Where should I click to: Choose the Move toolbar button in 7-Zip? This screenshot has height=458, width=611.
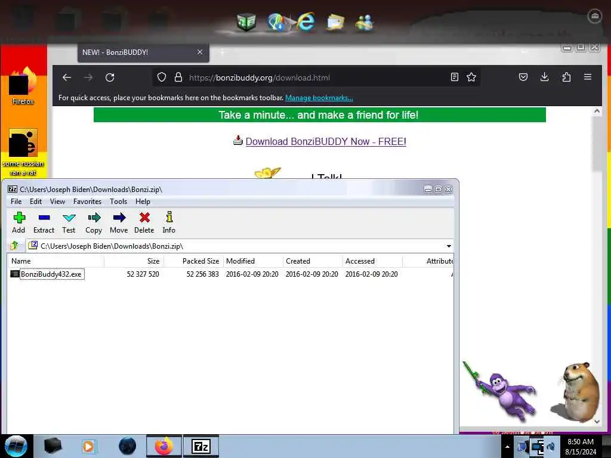click(x=119, y=223)
